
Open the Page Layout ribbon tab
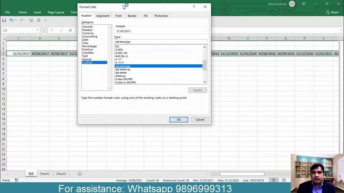[x=56, y=12]
